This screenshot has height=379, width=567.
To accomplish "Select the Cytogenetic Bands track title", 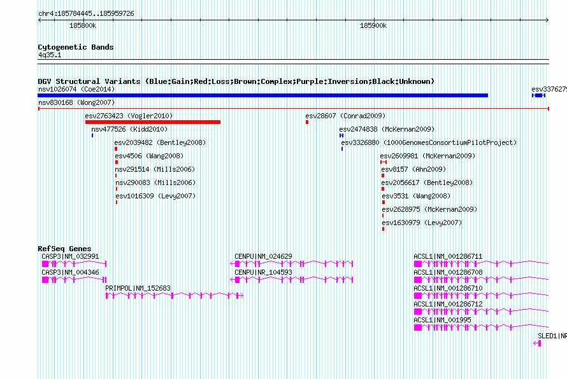I will coord(76,47).
